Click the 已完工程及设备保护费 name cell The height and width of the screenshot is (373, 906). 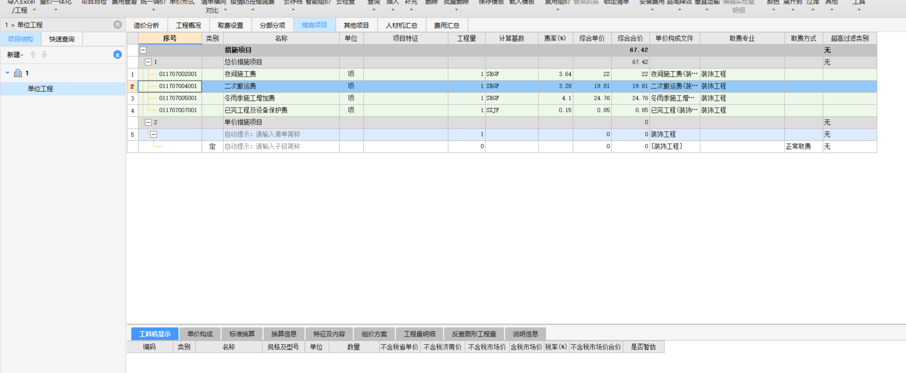(x=281, y=111)
